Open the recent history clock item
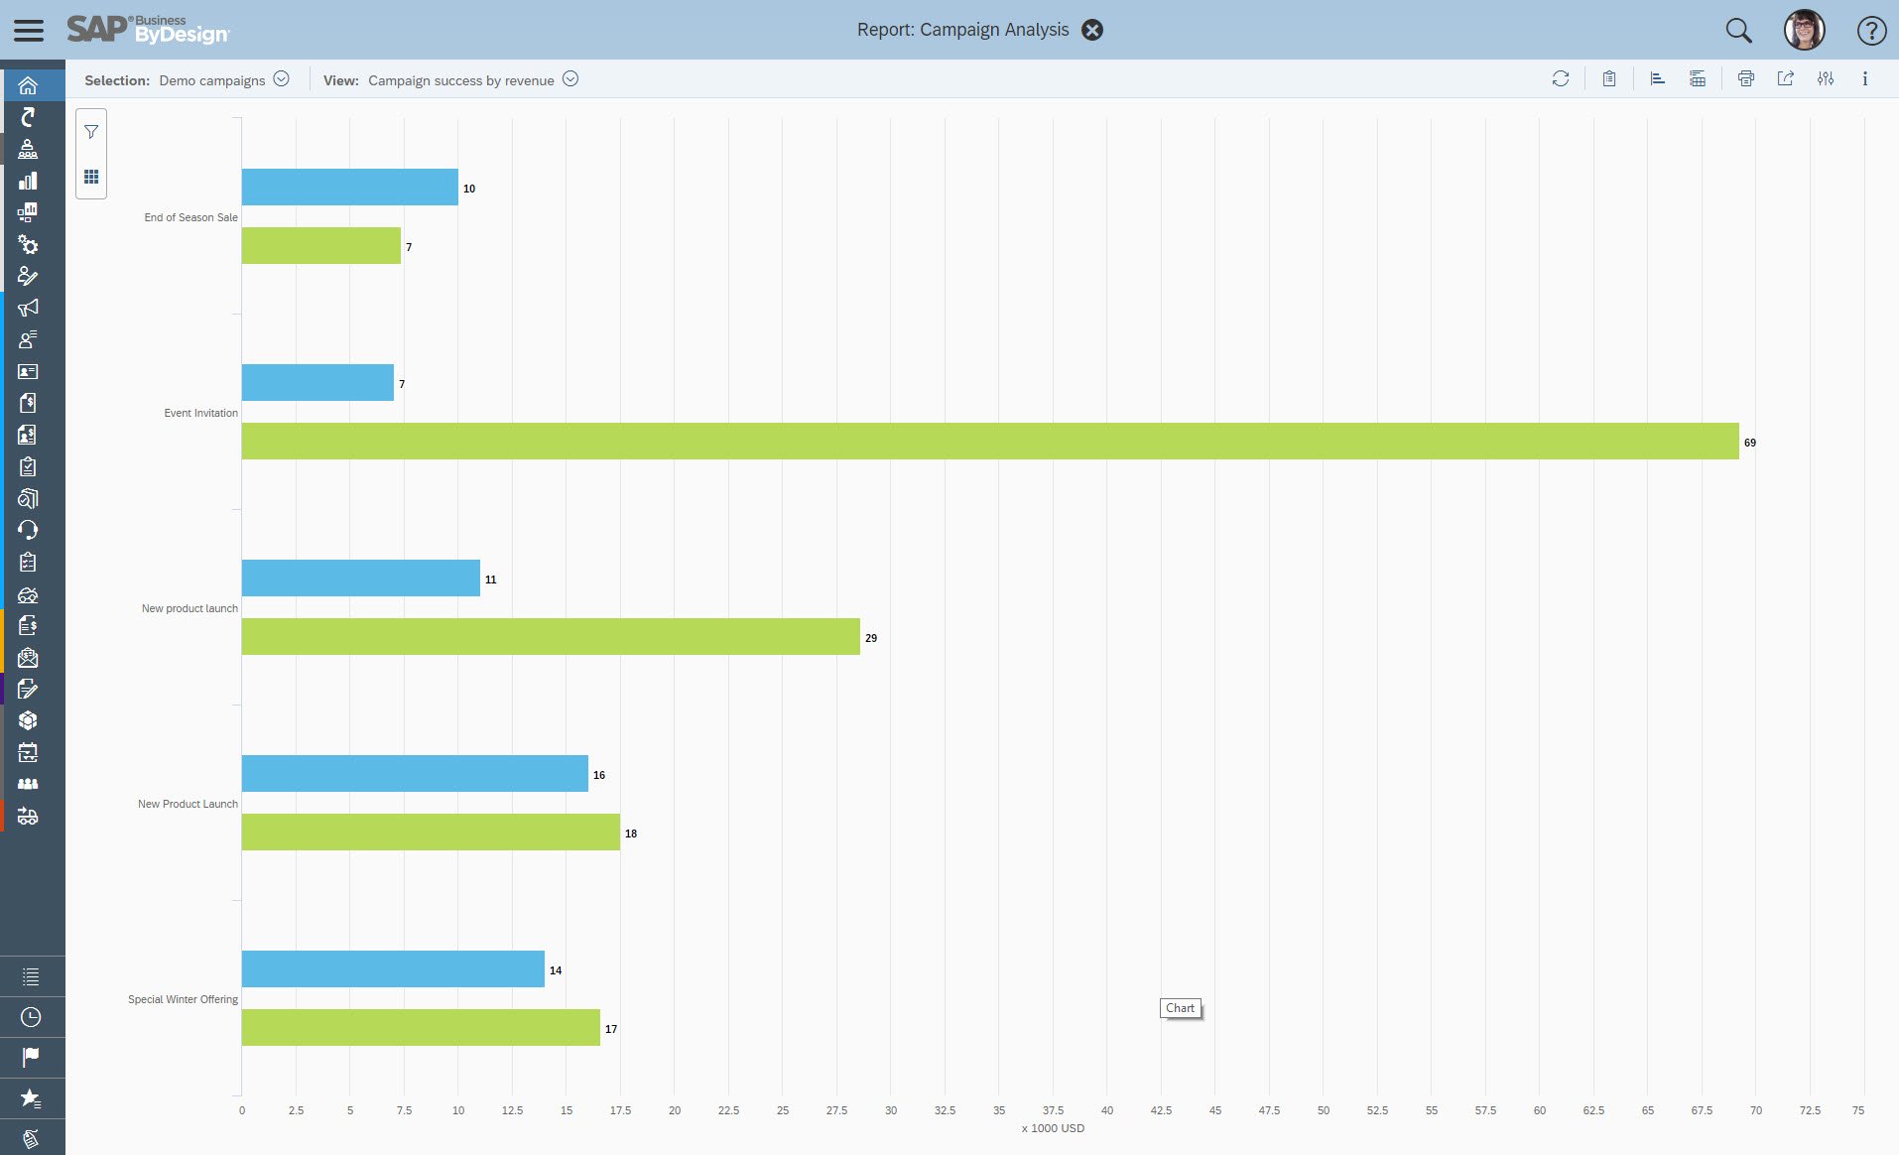Screen dimensions: 1899x1155 pos(31,1017)
